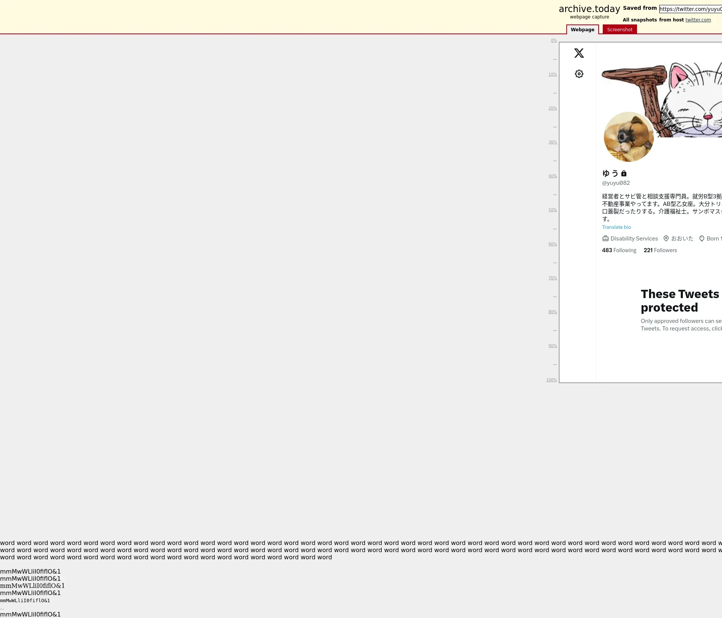
Task: Jump to the 0% page marker
Action: pos(554,41)
